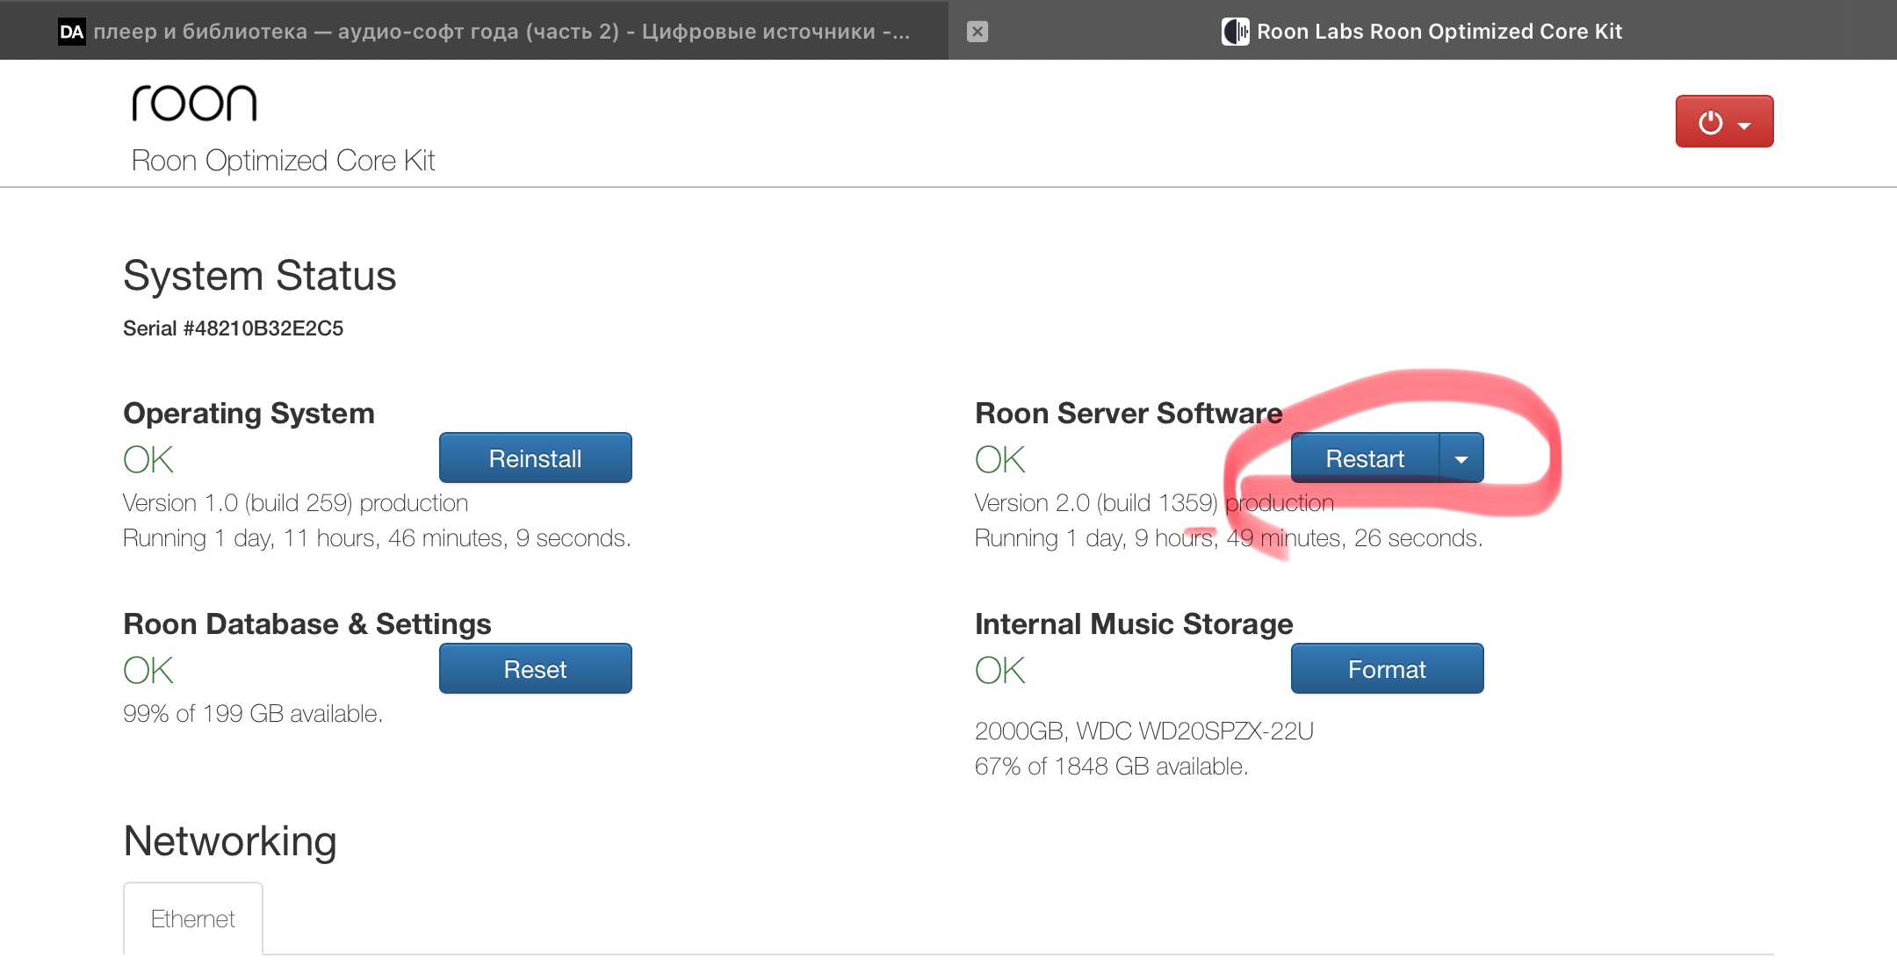1897x980 pixels.
Task: Click the server running time 1 day, 9 hours text
Action: (1229, 538)
